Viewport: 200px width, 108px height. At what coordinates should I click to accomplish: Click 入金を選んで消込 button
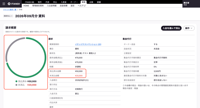pos(171,28)
